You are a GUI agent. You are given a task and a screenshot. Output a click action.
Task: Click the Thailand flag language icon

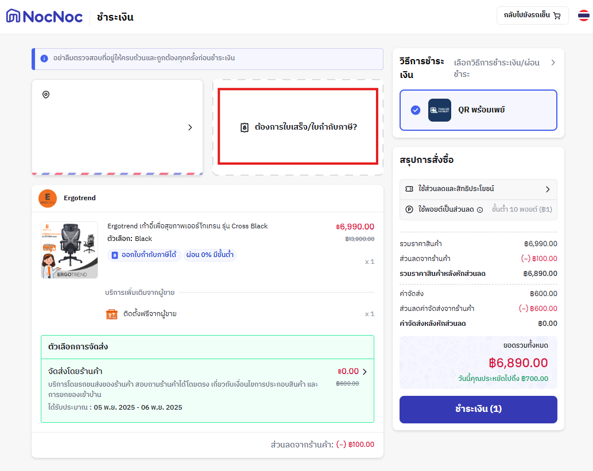click(584, 15)
